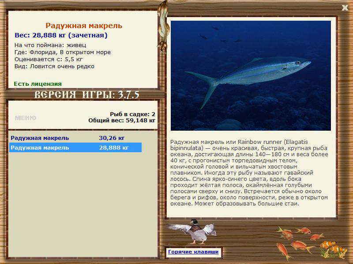Screen dimensions: 353x264
Task: Click the Оценивается с: 5,5 кг line
Action: (49, 59)
